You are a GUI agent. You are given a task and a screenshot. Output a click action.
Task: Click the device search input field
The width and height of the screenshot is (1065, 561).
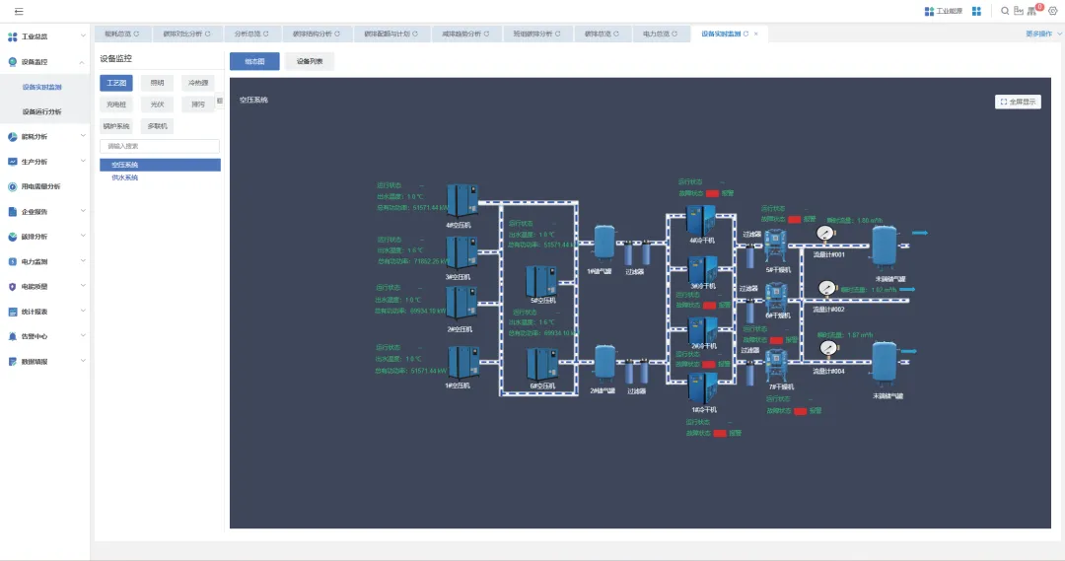click(159, 146)
